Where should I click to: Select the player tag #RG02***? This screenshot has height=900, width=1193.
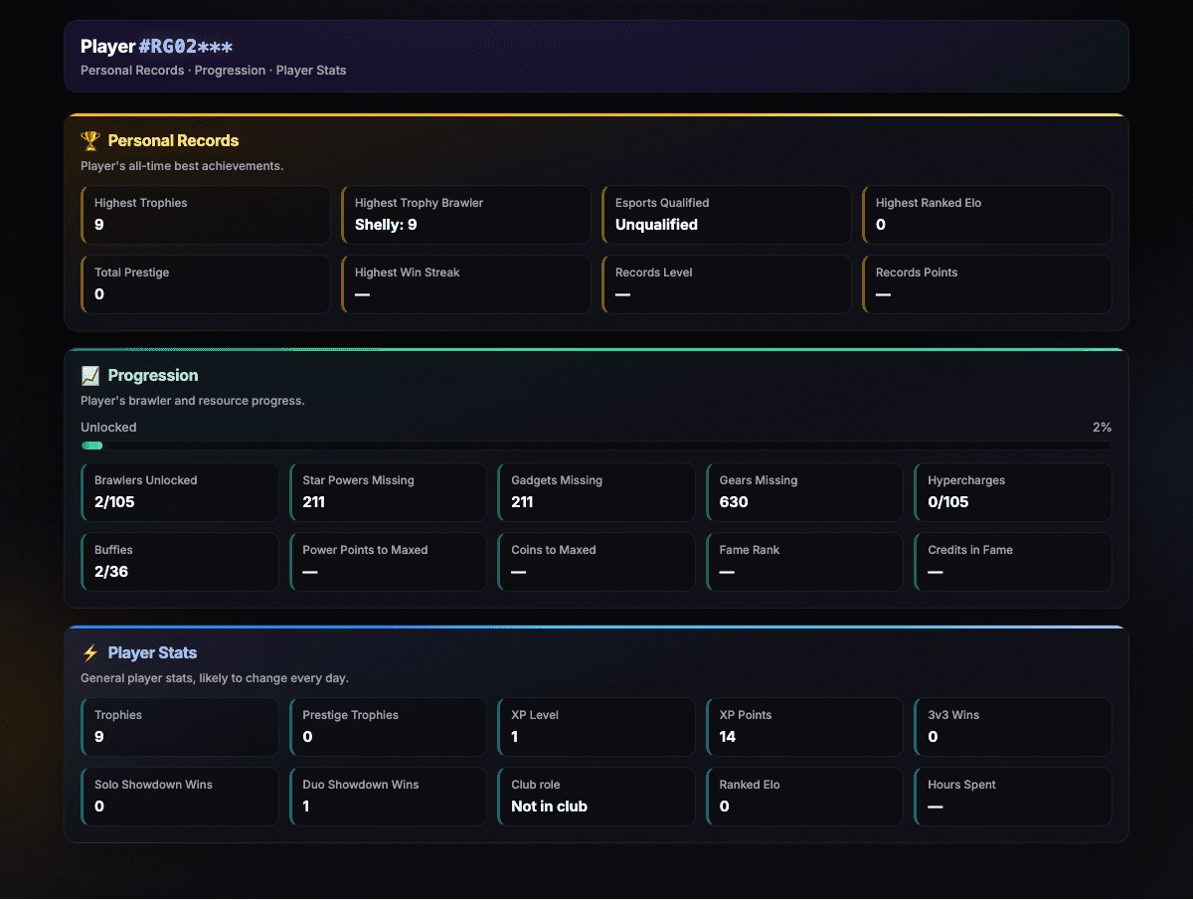pos(186,47)
